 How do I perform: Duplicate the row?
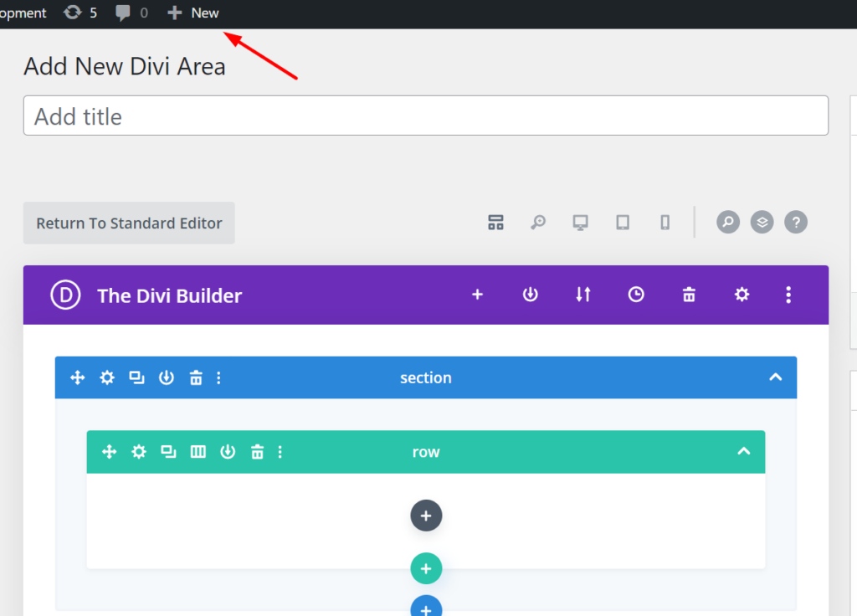[x=168, y=452]
